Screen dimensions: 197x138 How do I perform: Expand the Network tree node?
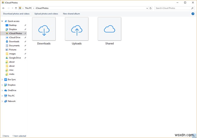2,101
